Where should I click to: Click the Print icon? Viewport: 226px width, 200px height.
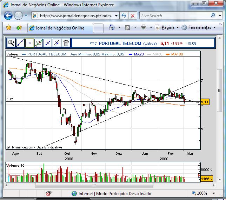coord(144,27)
